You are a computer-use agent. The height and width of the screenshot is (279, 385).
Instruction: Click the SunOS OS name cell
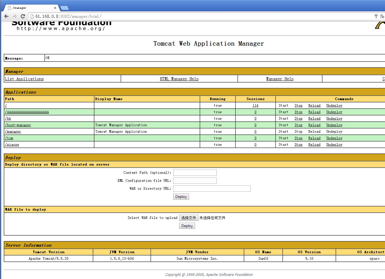(x=263, y=259)
